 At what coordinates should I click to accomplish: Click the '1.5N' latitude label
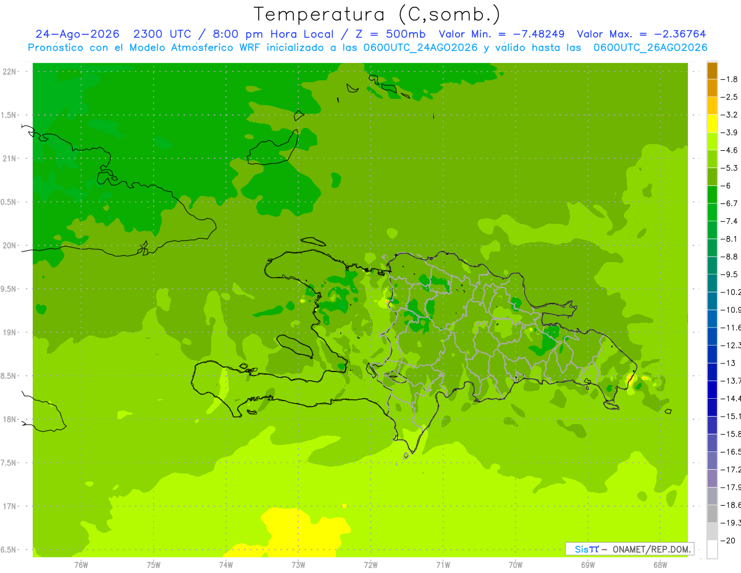coord(9,116)
